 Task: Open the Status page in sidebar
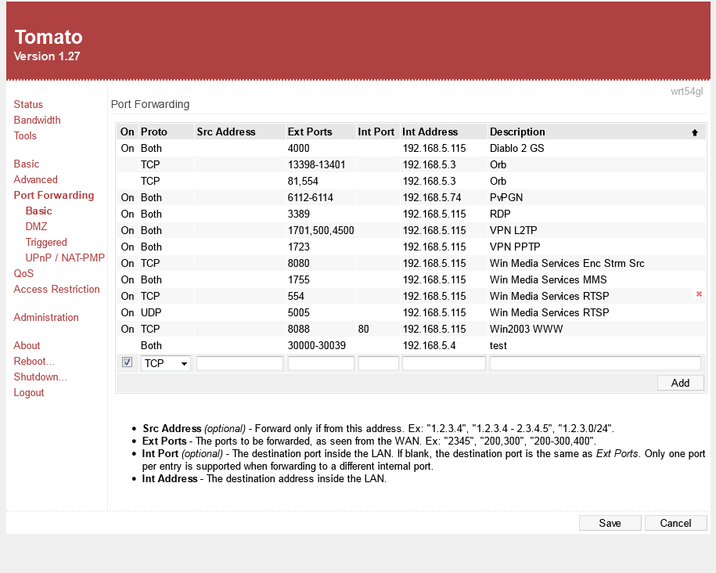[x=28, y=104]
